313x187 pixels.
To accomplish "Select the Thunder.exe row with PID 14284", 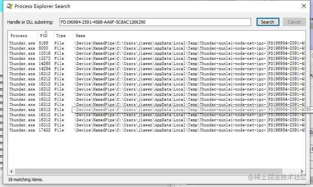I will tap(157, 69).
